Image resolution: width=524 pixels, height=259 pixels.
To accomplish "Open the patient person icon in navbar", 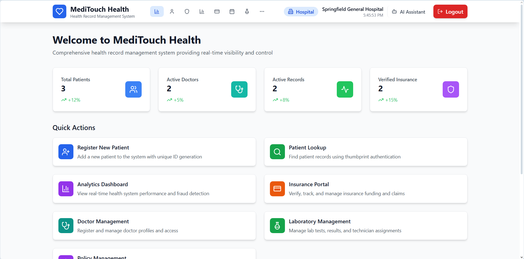I will [x=172, y=11].
